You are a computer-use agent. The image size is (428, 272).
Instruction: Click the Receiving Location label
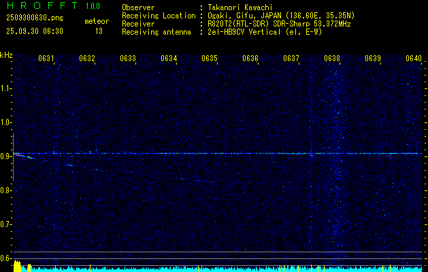pyautogui.click(x=159, y=16)
